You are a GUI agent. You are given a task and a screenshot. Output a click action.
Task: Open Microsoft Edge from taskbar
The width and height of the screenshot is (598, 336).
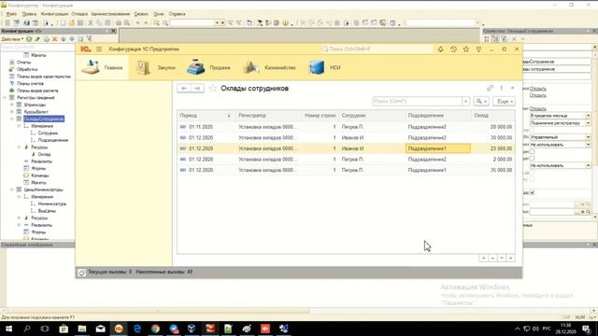[x=137, y=329]
